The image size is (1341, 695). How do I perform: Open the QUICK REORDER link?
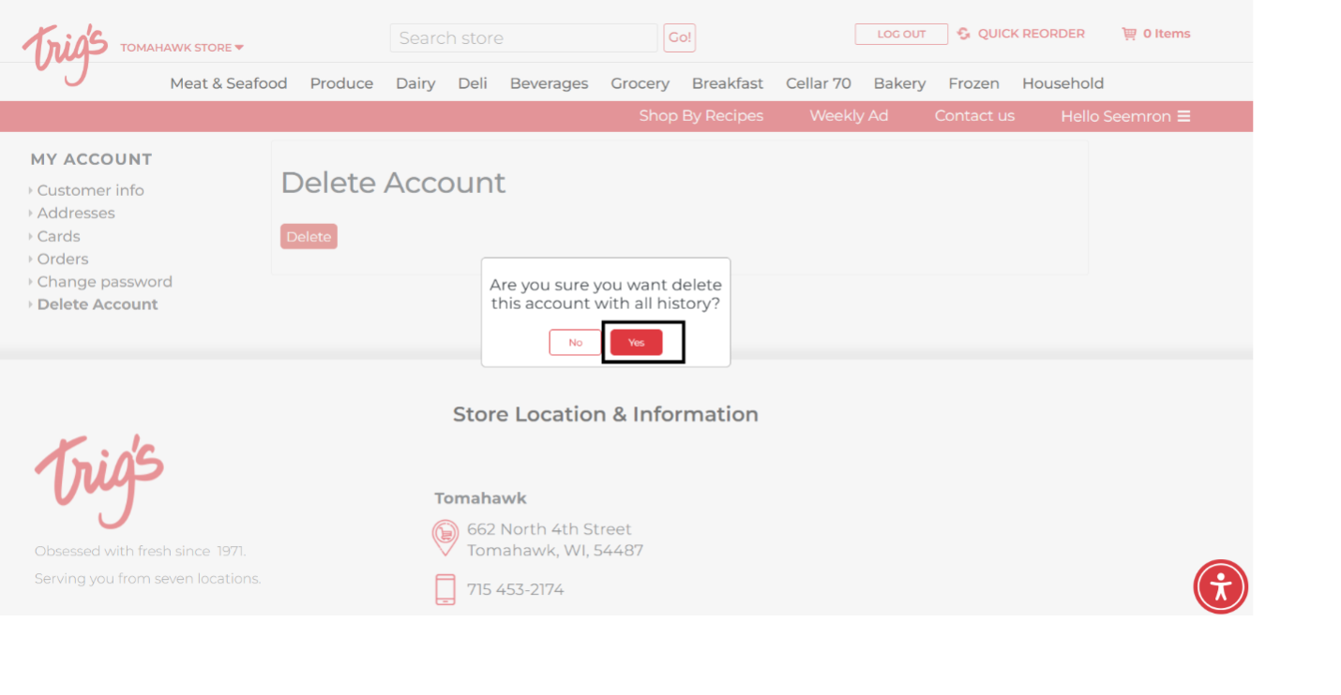(x=1031, y=34)
